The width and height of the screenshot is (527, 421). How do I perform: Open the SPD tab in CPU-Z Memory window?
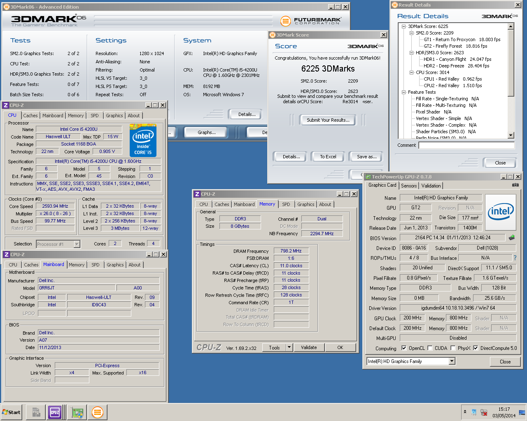286,204
